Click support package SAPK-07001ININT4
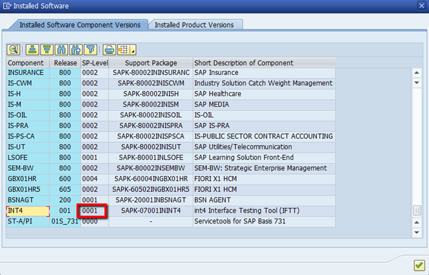The image size is (429, 275). [151, 211]
